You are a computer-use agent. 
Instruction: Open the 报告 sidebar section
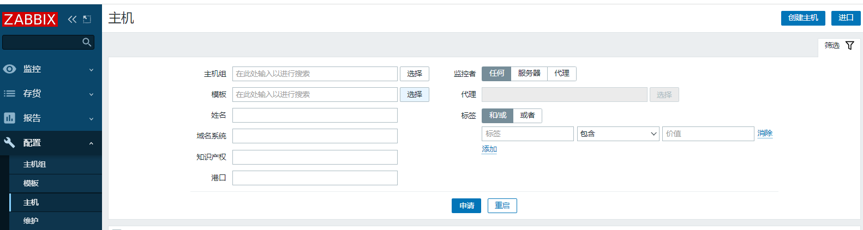tap(51, 118)
